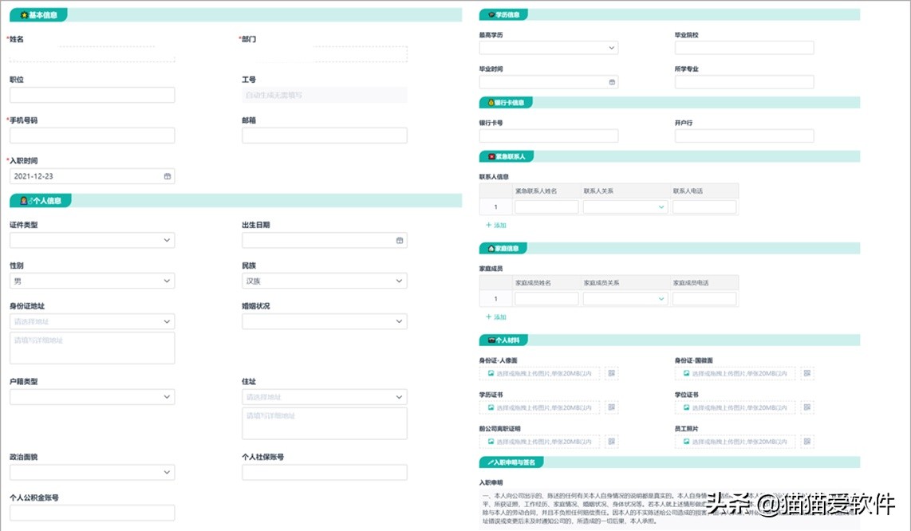Upload image for 员工照片
Screen dimensions: 911x531
(x=736, y=442)
